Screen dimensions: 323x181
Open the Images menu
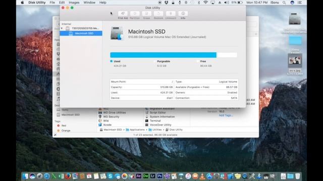click(74, 3)
